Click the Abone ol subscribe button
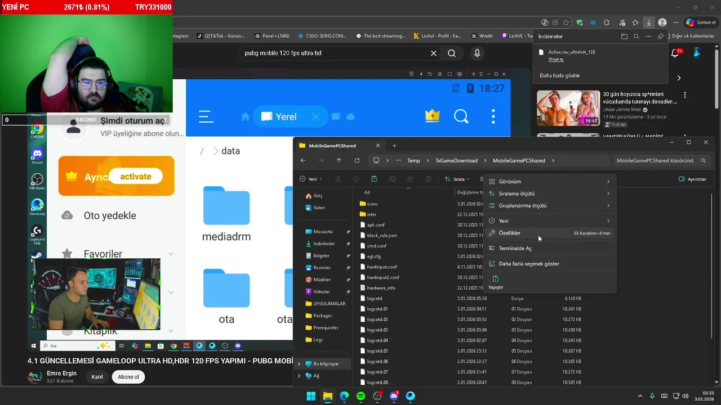Viewport: 721px width, 405px height. 128,377
